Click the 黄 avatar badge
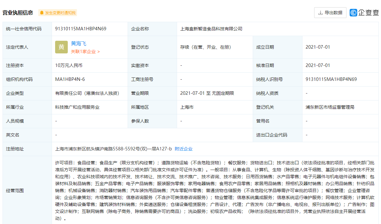 pyautogui.click(x=61, y=47)
